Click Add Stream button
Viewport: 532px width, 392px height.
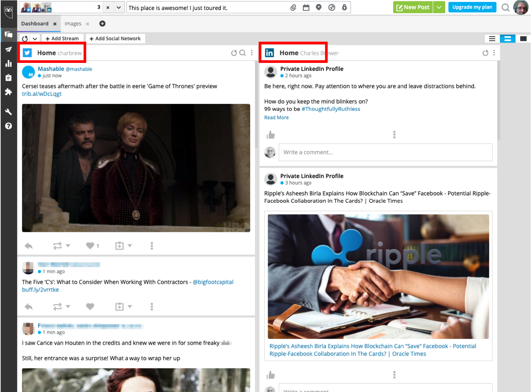(62, 39)
